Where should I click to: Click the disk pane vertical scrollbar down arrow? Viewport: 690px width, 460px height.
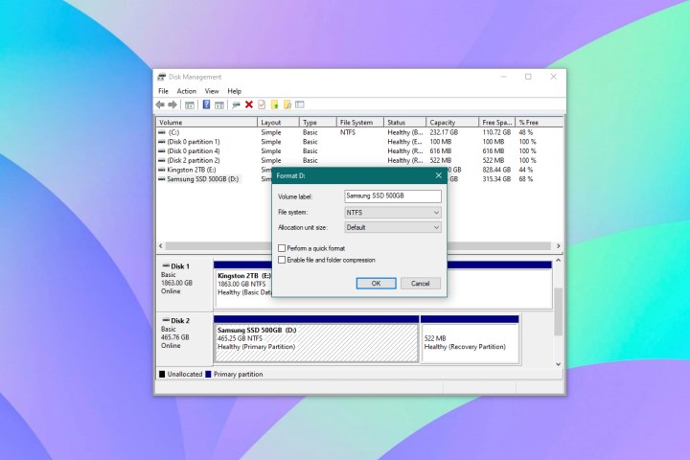click(x=558, y=364)
